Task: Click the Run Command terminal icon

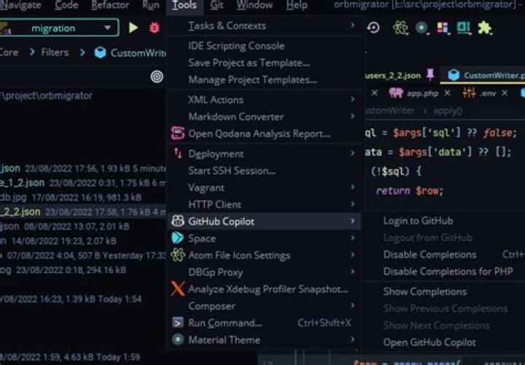Action: click(x=177, y=323)
